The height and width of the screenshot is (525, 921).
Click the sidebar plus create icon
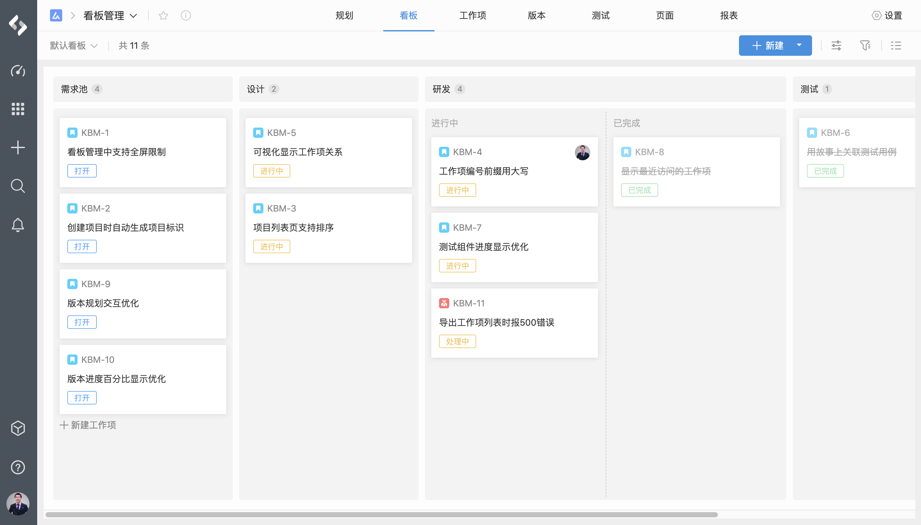pos(18,147)
